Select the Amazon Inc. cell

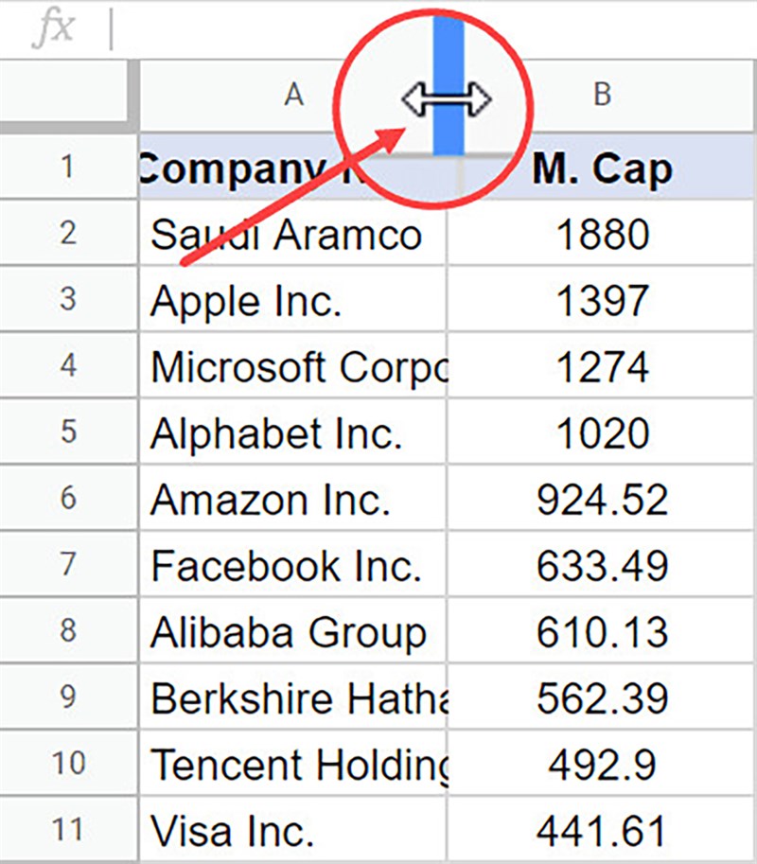click(x=293, y=499)
